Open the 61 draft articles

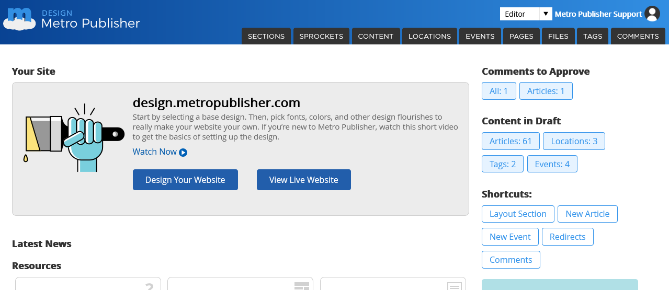[x=511, y=141]
